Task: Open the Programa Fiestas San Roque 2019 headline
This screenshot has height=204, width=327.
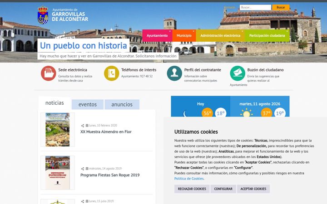Action: pyautogui.click(x=110, y=175)
